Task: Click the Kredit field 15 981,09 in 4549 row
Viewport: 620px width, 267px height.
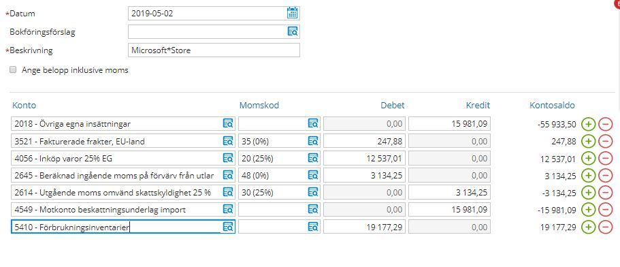Action: 449,209
